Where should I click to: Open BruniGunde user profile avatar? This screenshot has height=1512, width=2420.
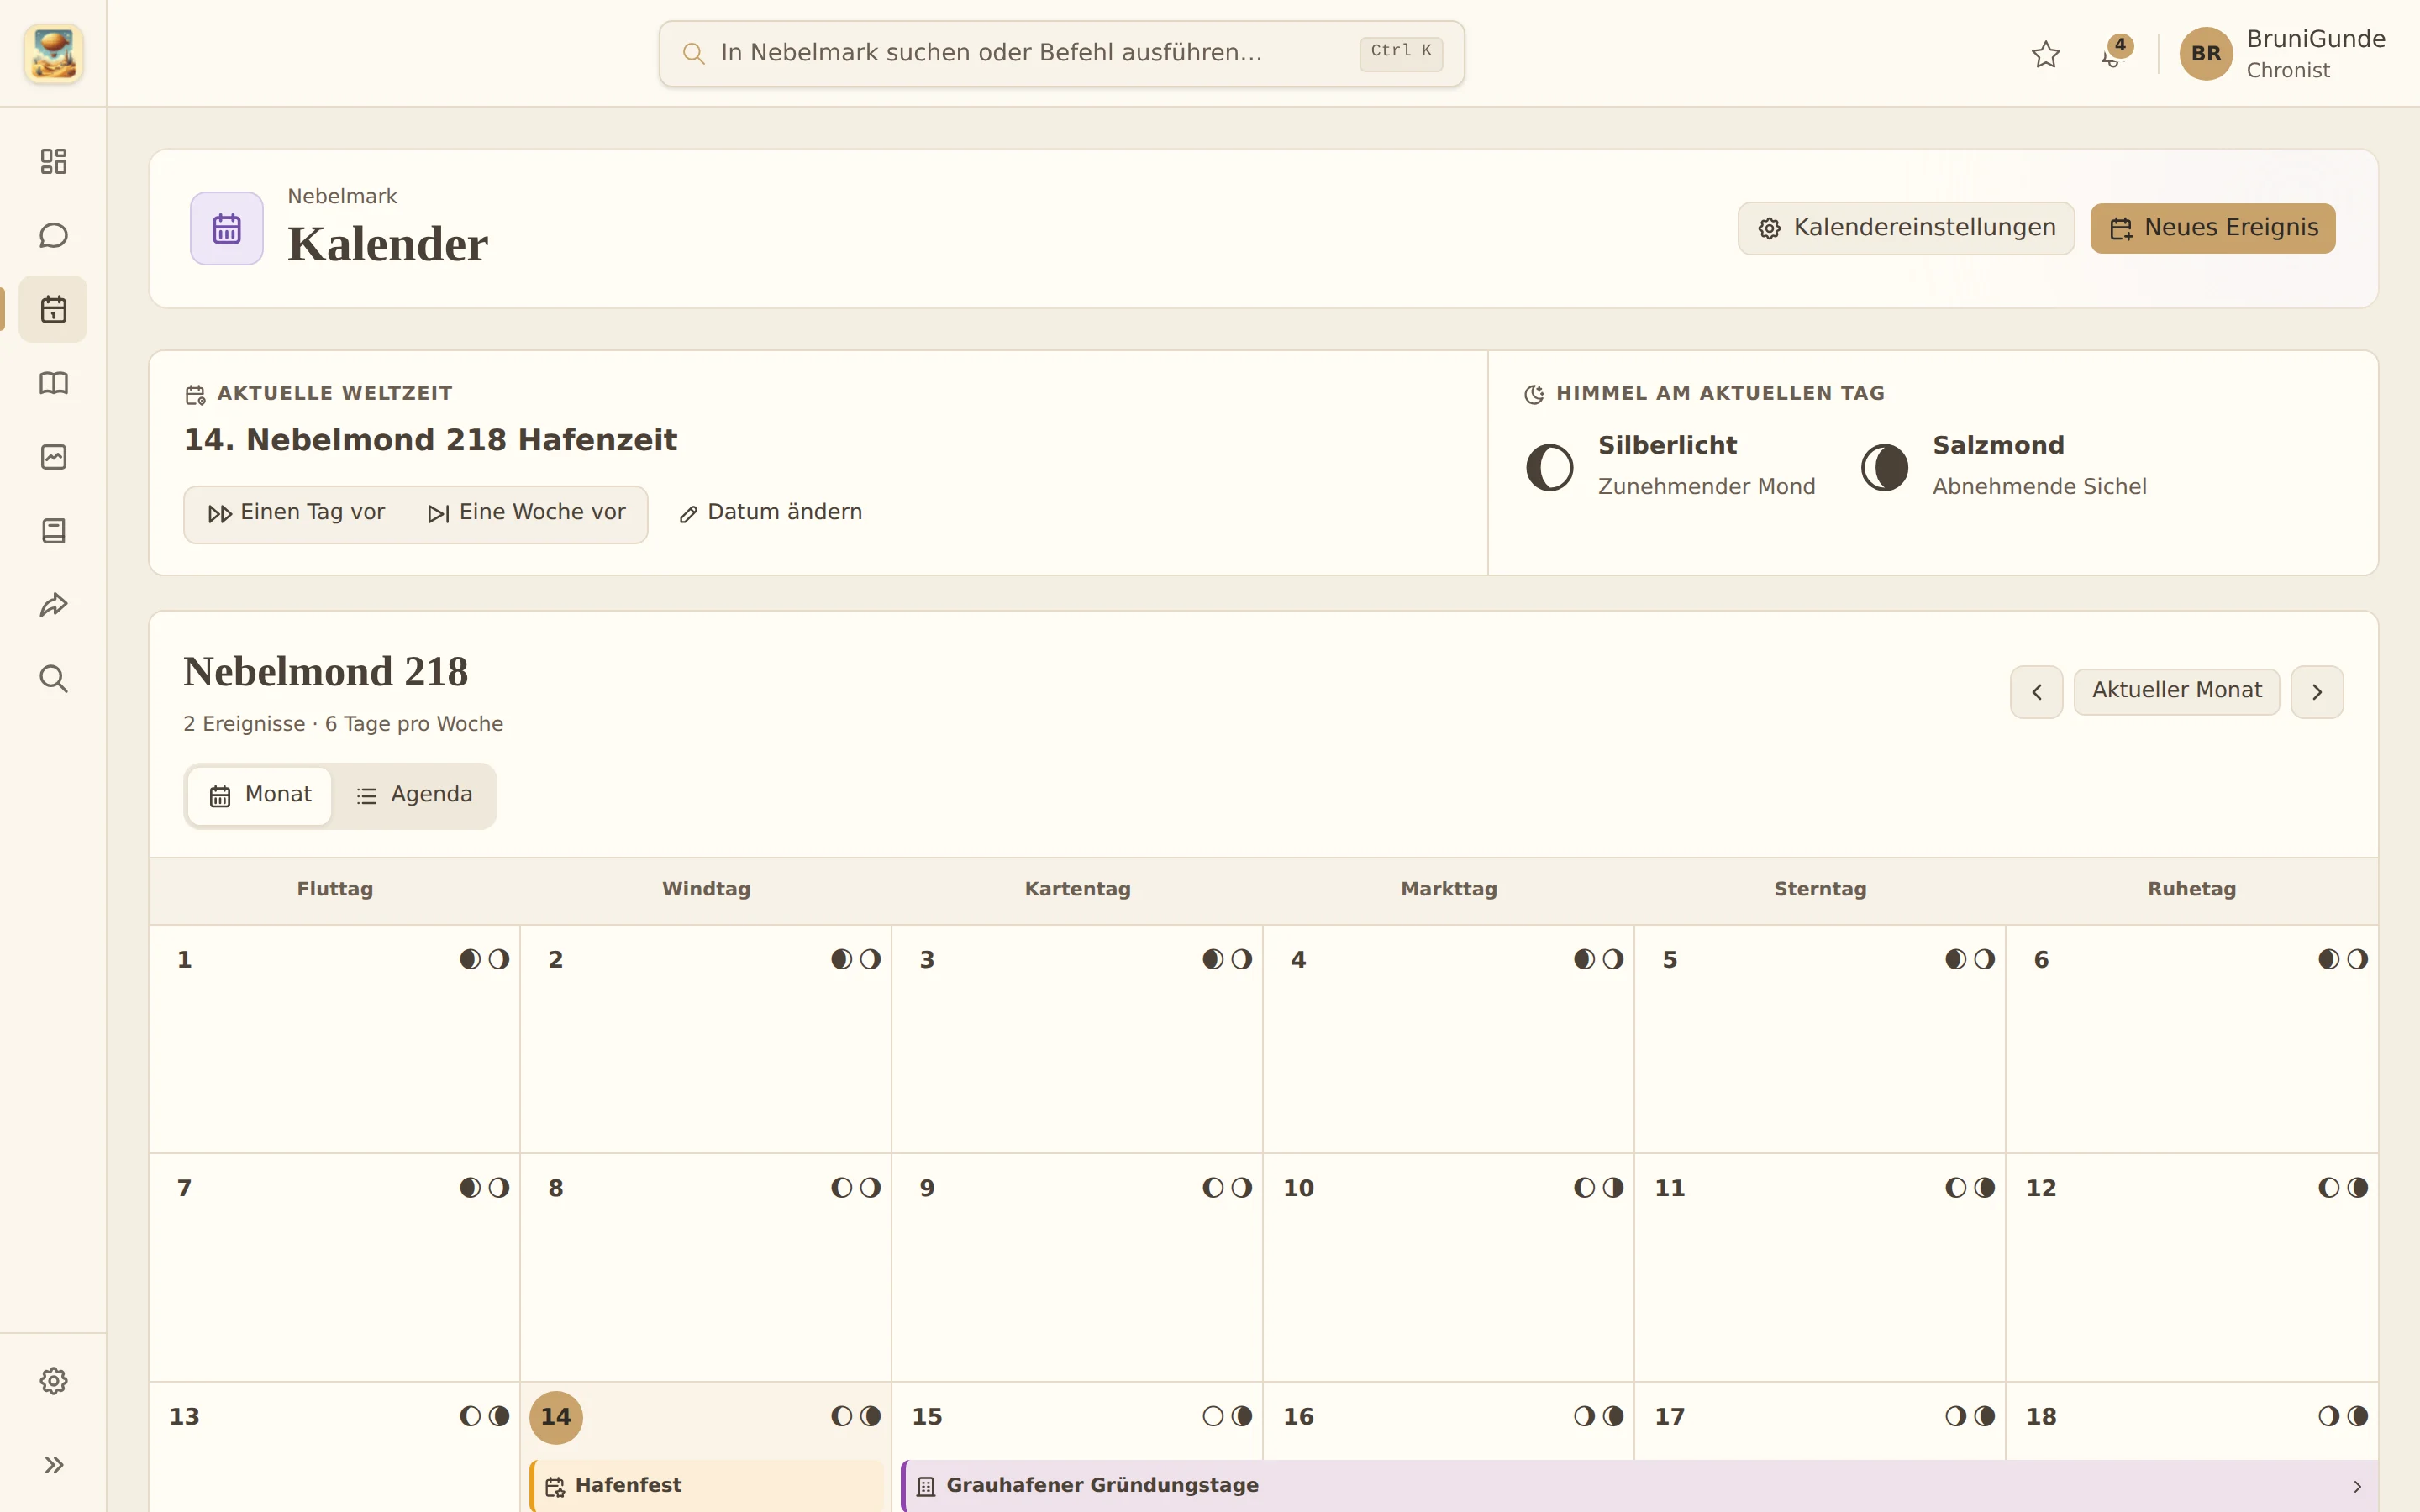(2206, 54)
